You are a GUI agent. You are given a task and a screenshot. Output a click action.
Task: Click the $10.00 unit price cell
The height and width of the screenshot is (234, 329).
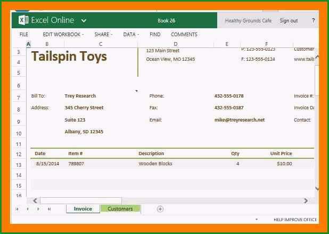click(284, 164)
